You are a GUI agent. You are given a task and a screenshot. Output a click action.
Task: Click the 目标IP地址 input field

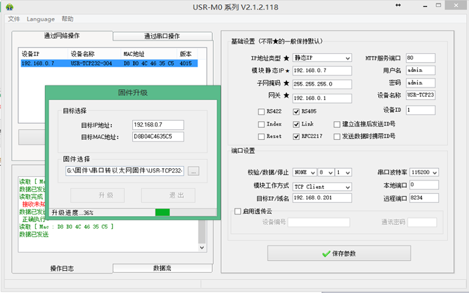tap(158, 125)
